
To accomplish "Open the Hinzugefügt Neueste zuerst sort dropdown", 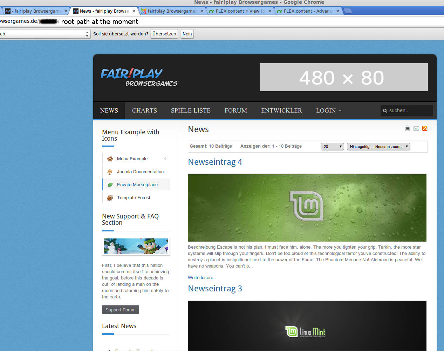I will 378,147.
